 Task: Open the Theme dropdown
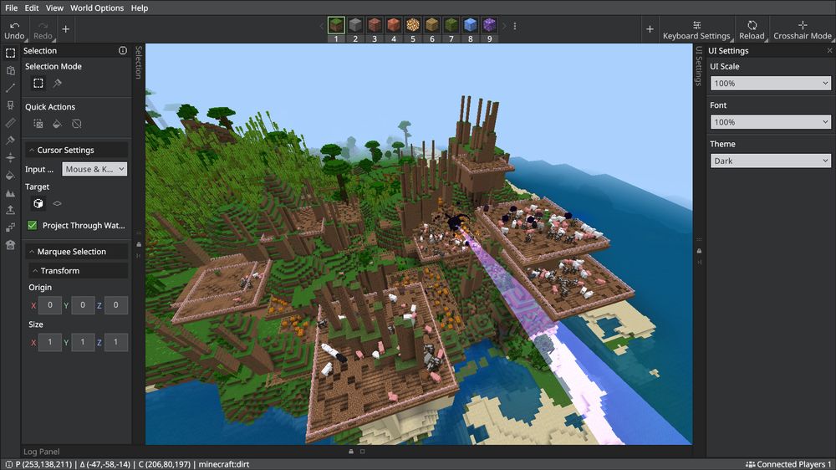tap(771, 161)
